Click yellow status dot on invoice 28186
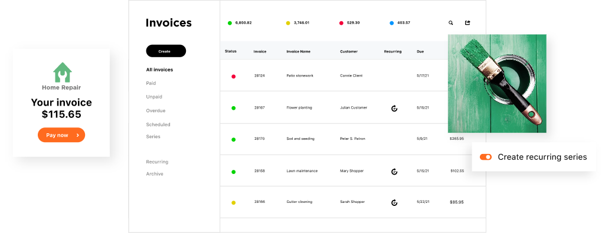This screenshot has height=233, width=605. [233, 202]
